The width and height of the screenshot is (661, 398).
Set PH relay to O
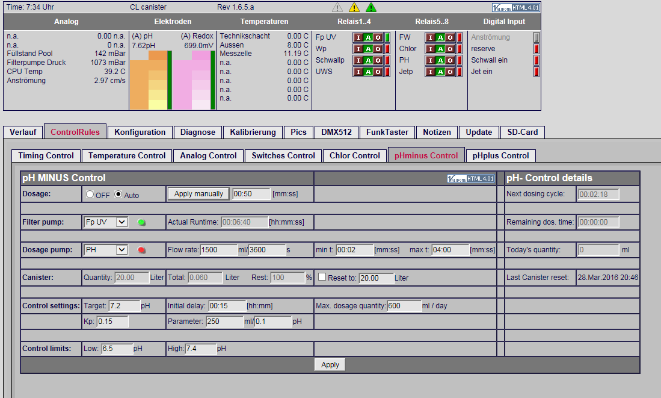pyautogui.click(x=450, y=60)
